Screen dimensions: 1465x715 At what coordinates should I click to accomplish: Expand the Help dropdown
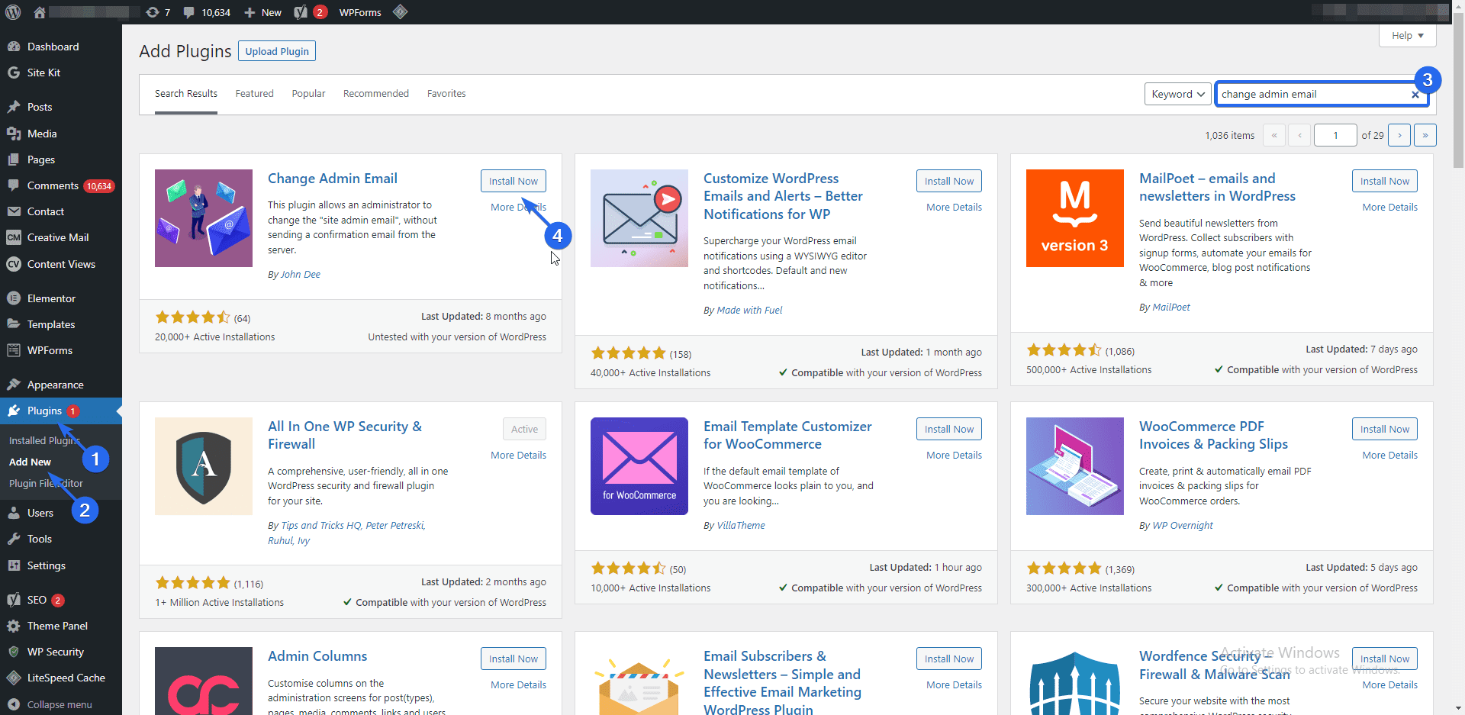click(x=1408, y=35)
